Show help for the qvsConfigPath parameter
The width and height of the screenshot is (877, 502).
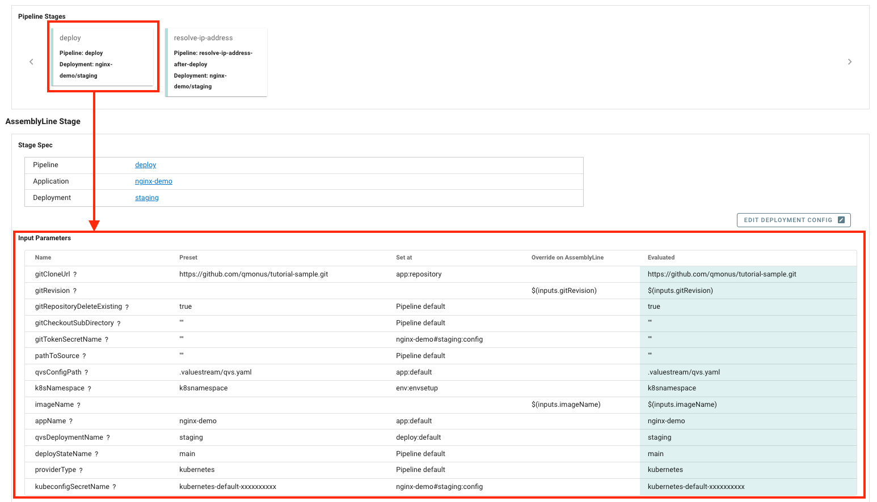(86, 373)
